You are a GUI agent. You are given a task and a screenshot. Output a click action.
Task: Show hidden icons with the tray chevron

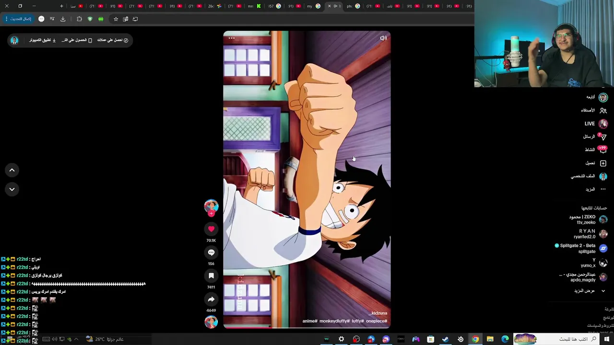(76, 339)
